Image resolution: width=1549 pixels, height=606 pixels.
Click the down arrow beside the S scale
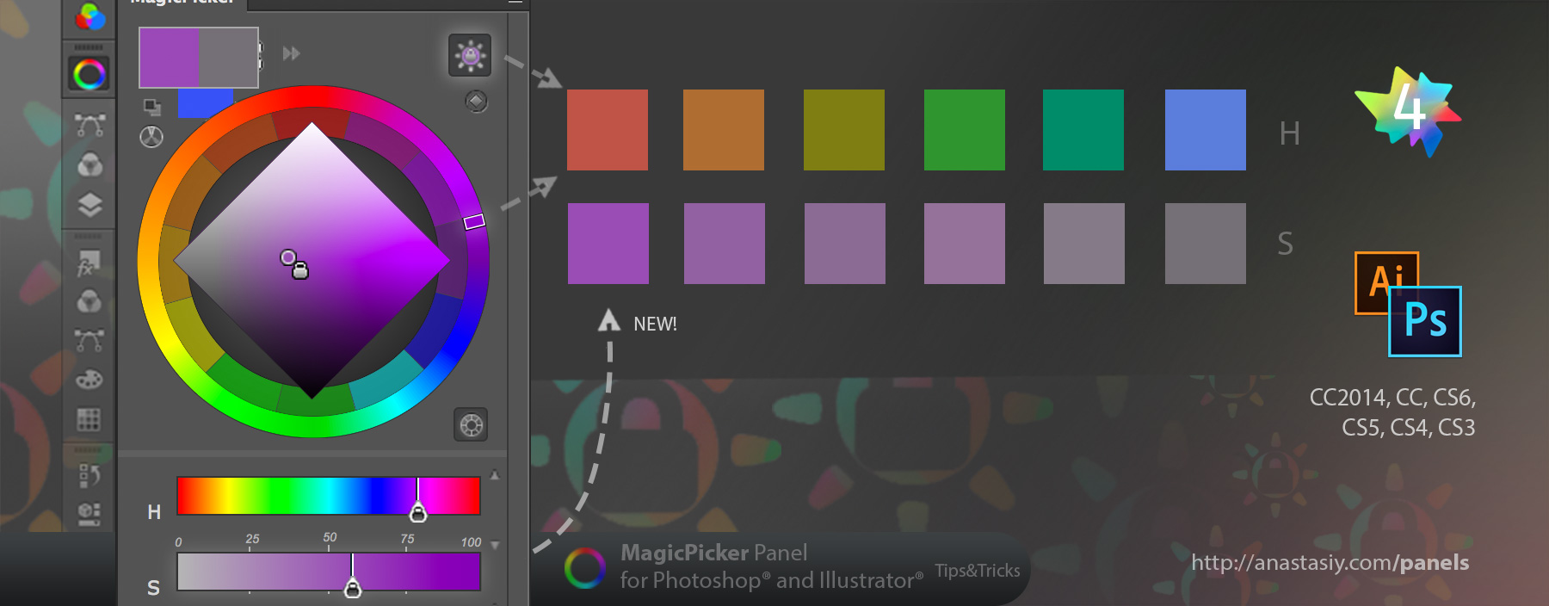click(495, 545)
